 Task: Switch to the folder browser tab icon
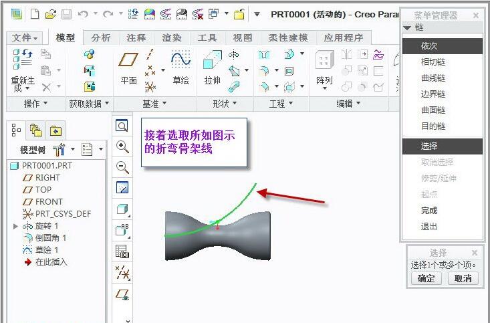(36, 130)
